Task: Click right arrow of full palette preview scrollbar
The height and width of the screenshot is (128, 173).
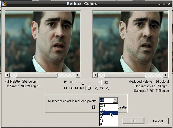Action: click(78, 75)
